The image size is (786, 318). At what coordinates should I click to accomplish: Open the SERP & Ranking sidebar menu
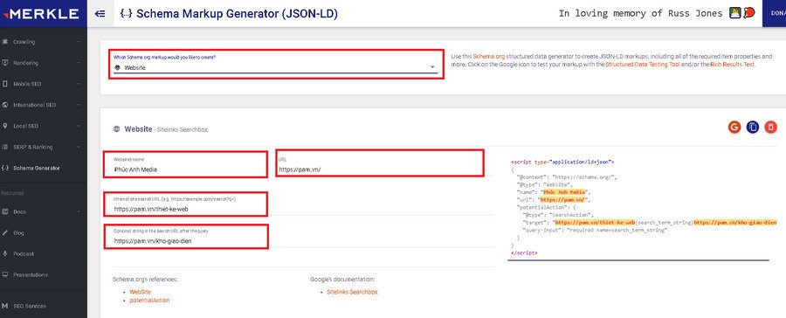tap(43, 148)
